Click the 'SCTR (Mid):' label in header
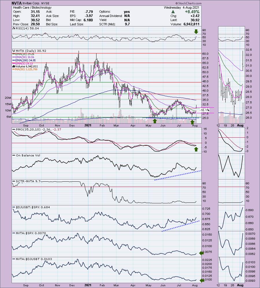The width and height of the screenshot is (260, 288). click(x=107, y=24)
